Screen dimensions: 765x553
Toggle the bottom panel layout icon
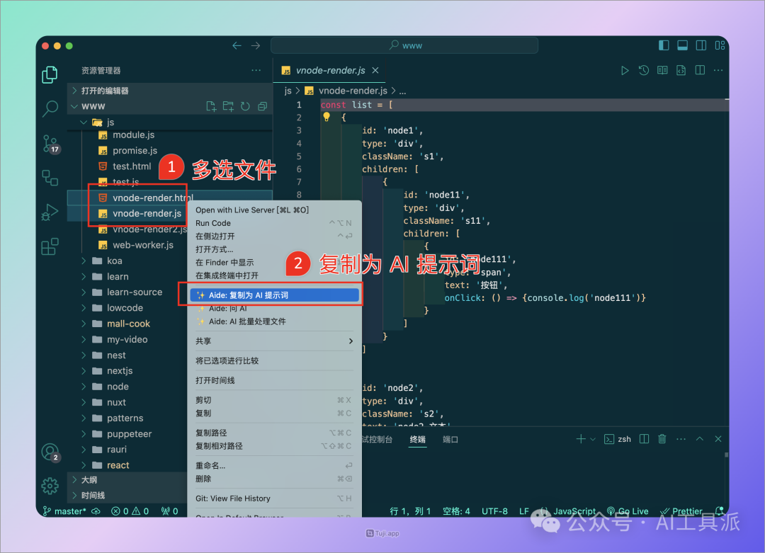[x=683, y=45]
